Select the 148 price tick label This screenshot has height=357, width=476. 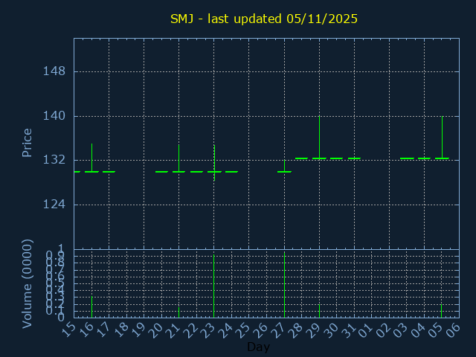tap(54, 71)
